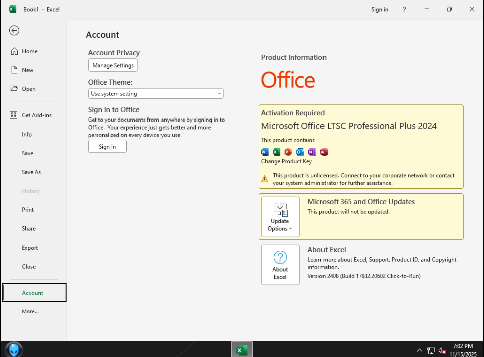This screenshot has height=357, width=484.
Task: Click the Manage Settings button
Action: coord(113,65)
